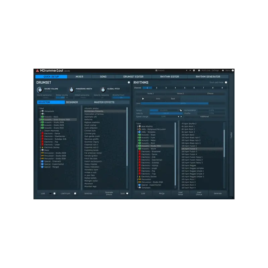The image size is (268, 268).
Task: Toggle the Intro option
Action: 158,98
